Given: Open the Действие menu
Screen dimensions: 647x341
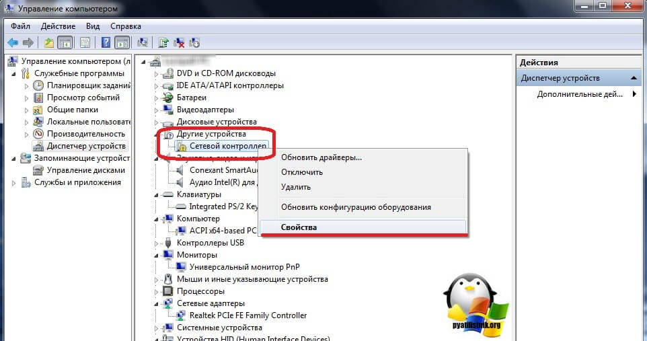Looking at the screenshot, I should pos(58,26).
